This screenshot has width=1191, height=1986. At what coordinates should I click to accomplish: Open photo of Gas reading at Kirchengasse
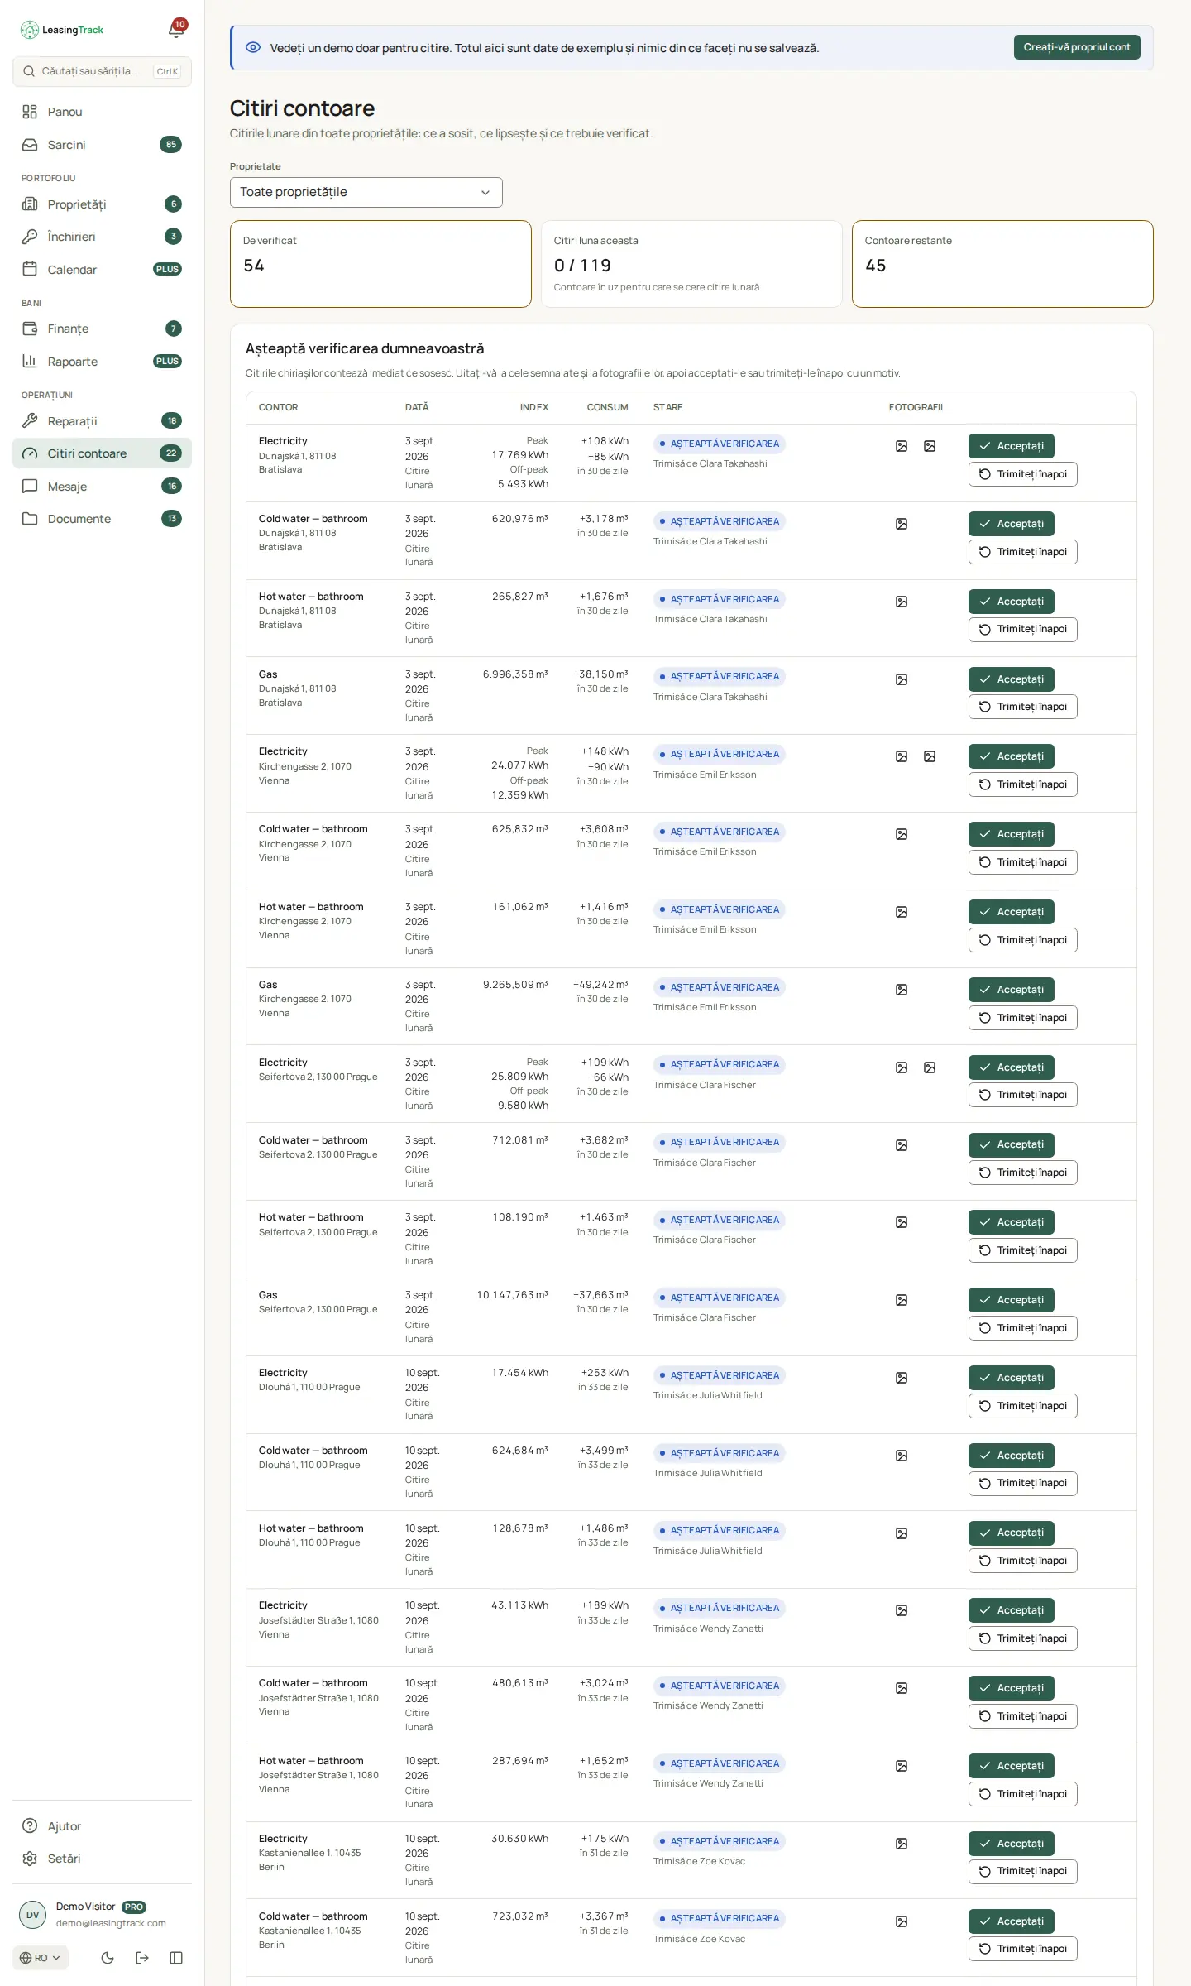pyautogui.click(x=902, y=990)
